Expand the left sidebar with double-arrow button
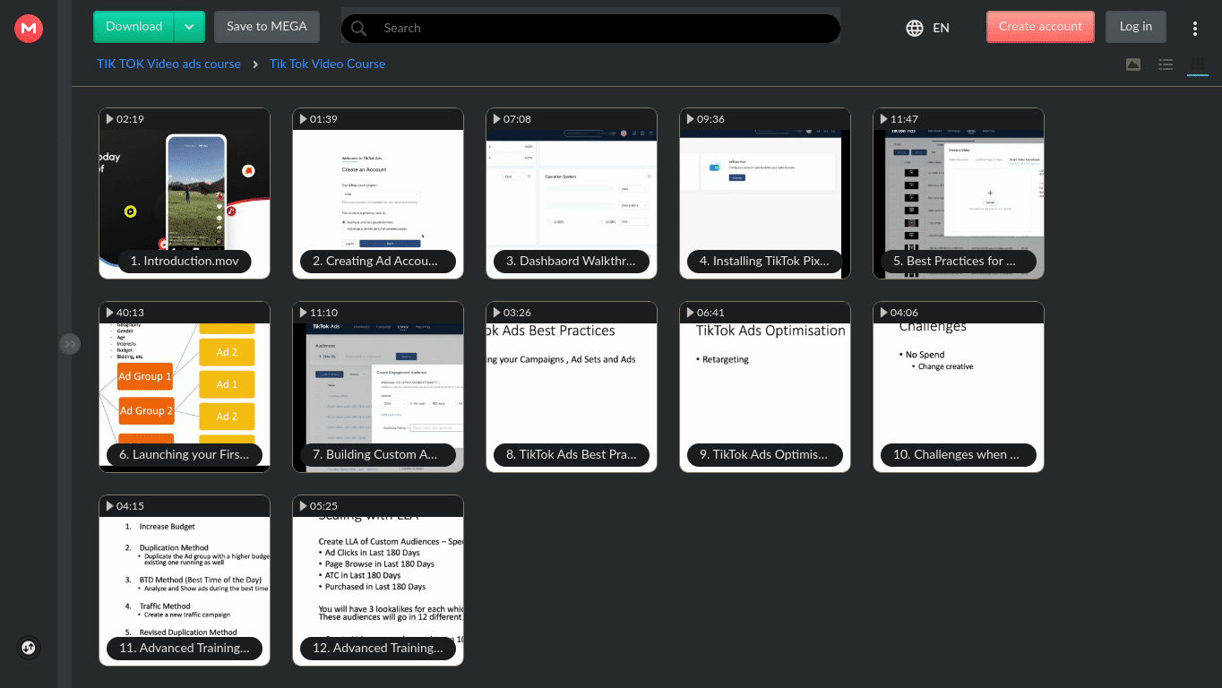The image size is (1222, 688). pyautogui.click(x=70, y=344)
